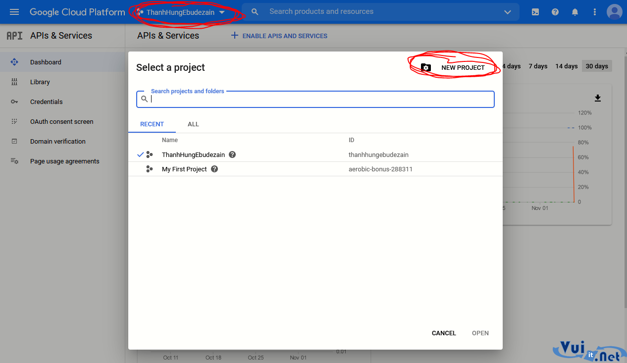Click help icon beside My First Project
627x363 pixels.
pyautogui.click(x=214, y=169)
